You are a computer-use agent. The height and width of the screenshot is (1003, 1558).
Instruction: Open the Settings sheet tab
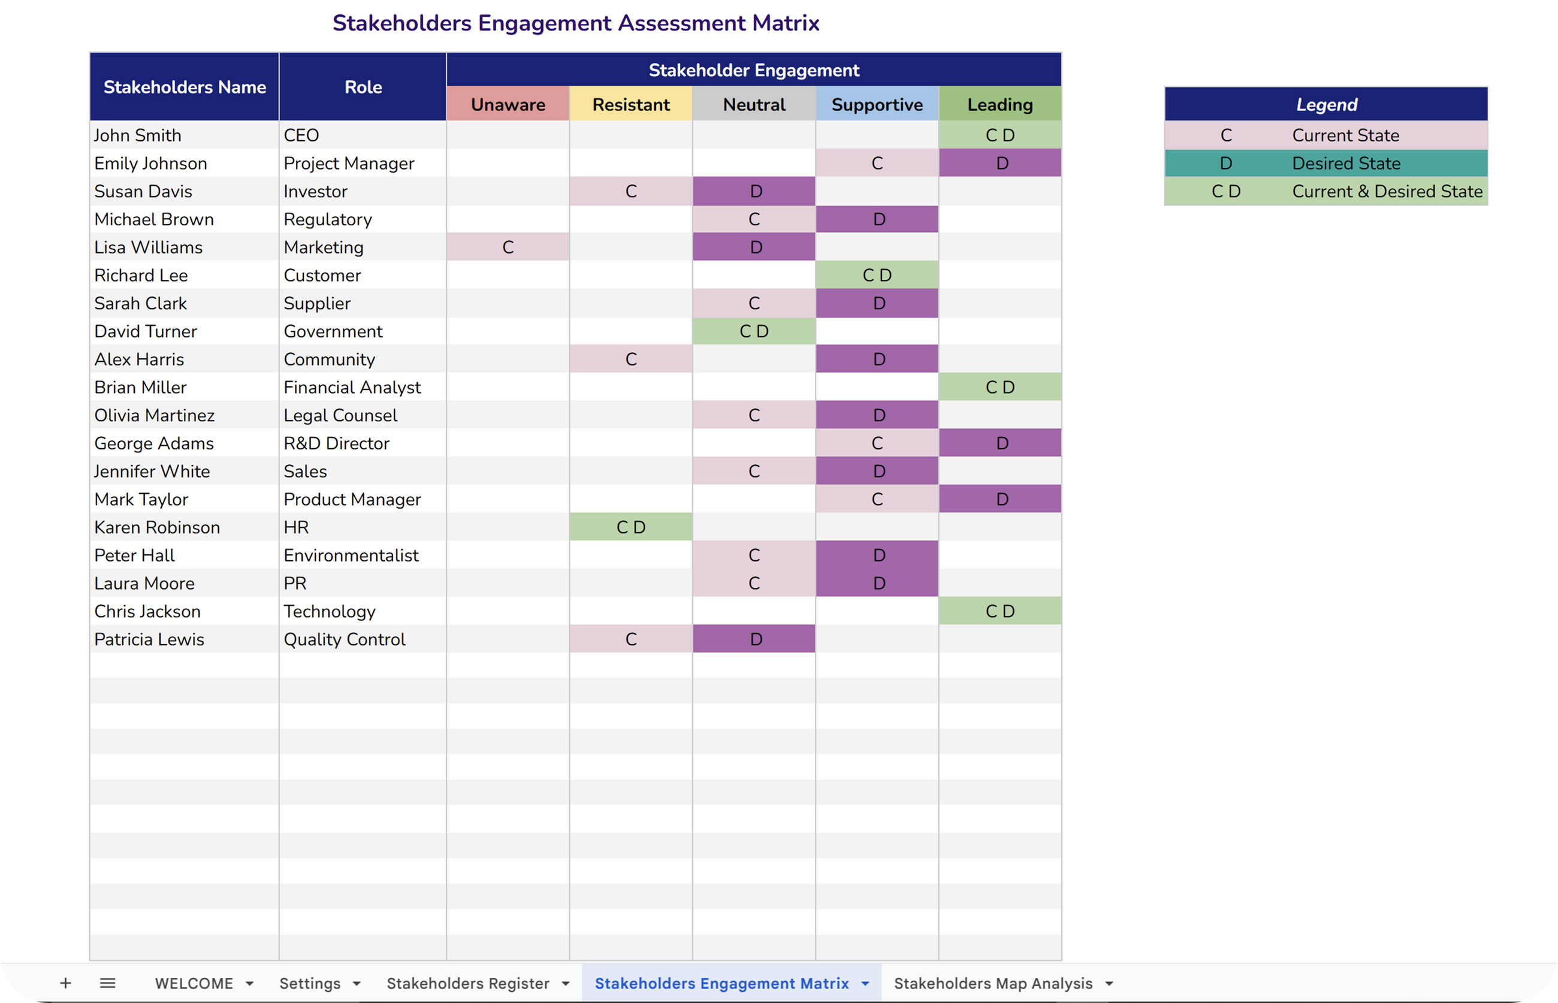[309, 983]
